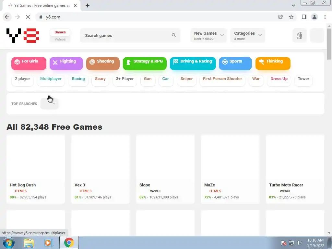Open Action Center flag tray icon

[x=283, y=243]
